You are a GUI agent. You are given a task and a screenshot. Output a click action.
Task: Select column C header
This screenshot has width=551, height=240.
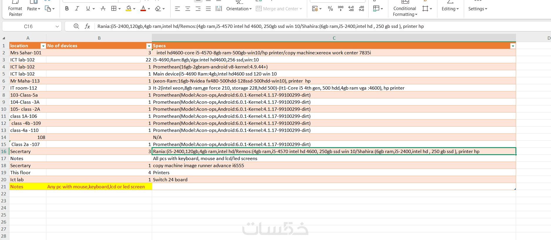pyautogui.click(x=334, y=38)
